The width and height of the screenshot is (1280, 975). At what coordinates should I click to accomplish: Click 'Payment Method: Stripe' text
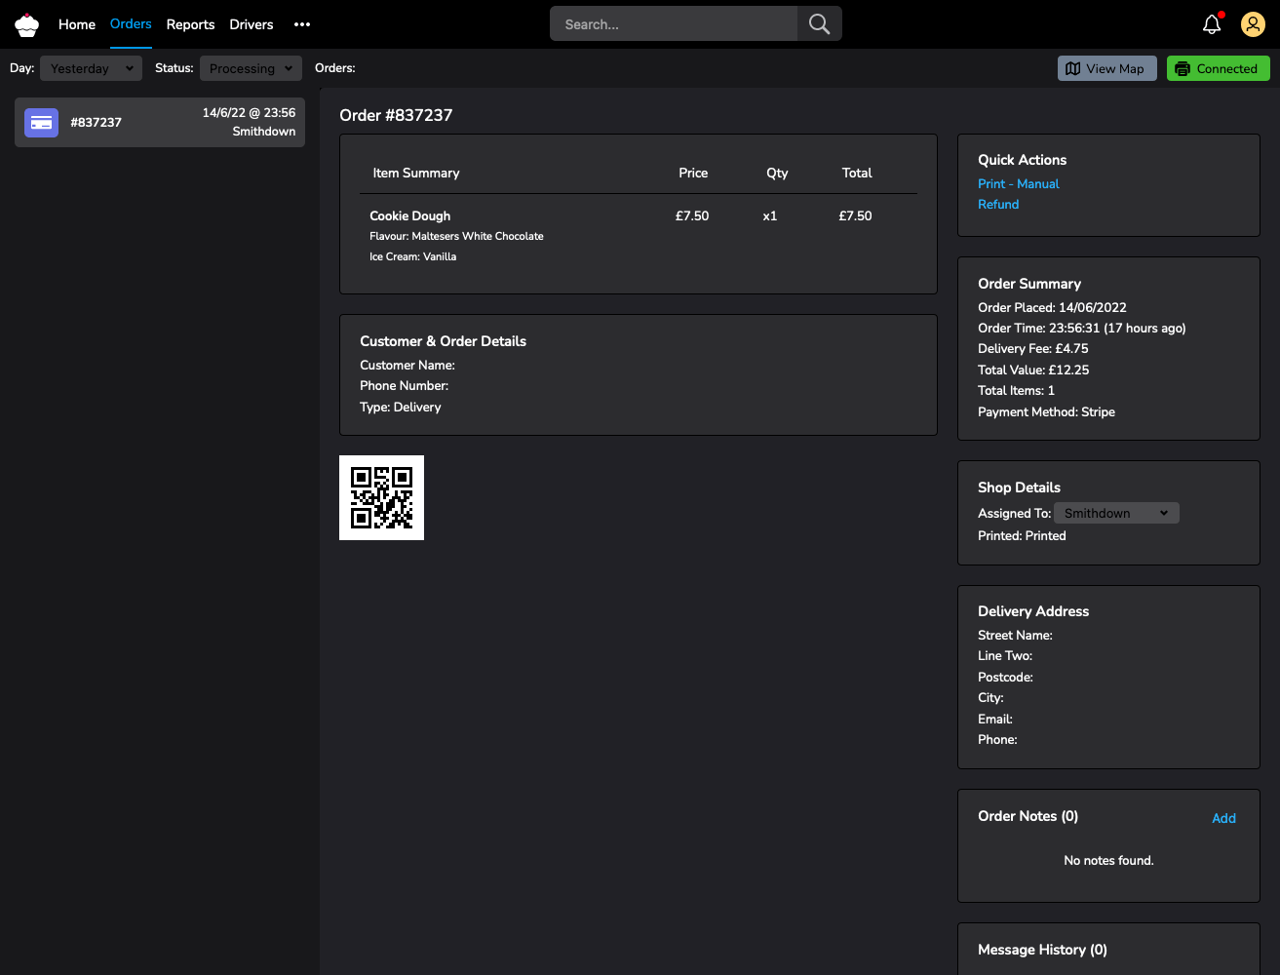1046,411
